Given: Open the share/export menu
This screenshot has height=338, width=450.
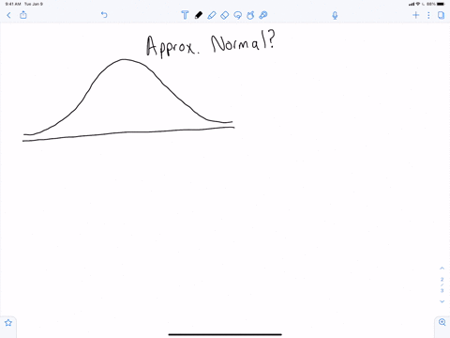Looking at the screenshot, I should click(x=23, y=15).
